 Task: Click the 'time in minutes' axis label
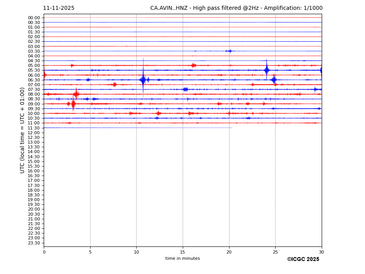coord(182,259)
